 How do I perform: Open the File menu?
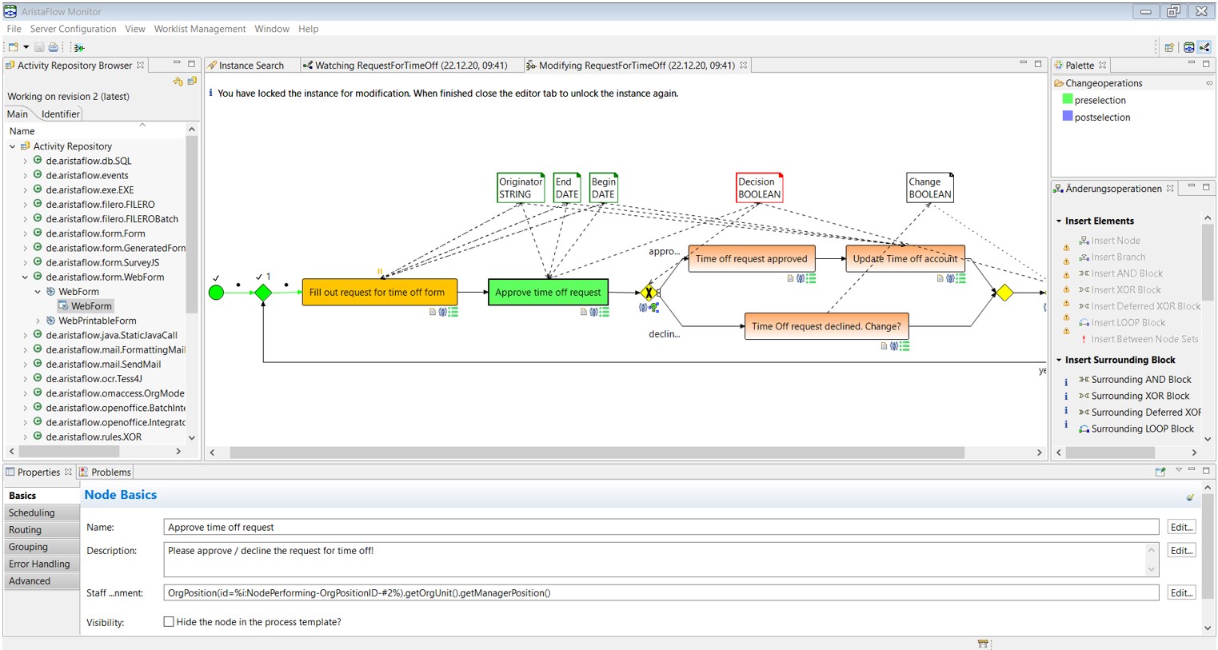pos(14,29)
